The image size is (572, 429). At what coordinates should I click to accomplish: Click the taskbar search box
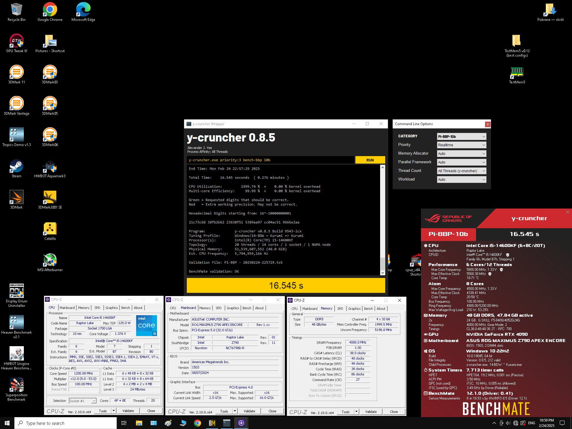[x=66, y=423]
